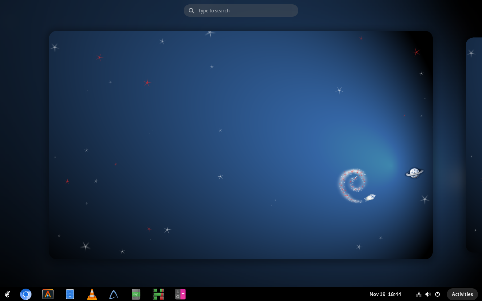Open the GtkWave waveform viewer

[x=158, y=294]
